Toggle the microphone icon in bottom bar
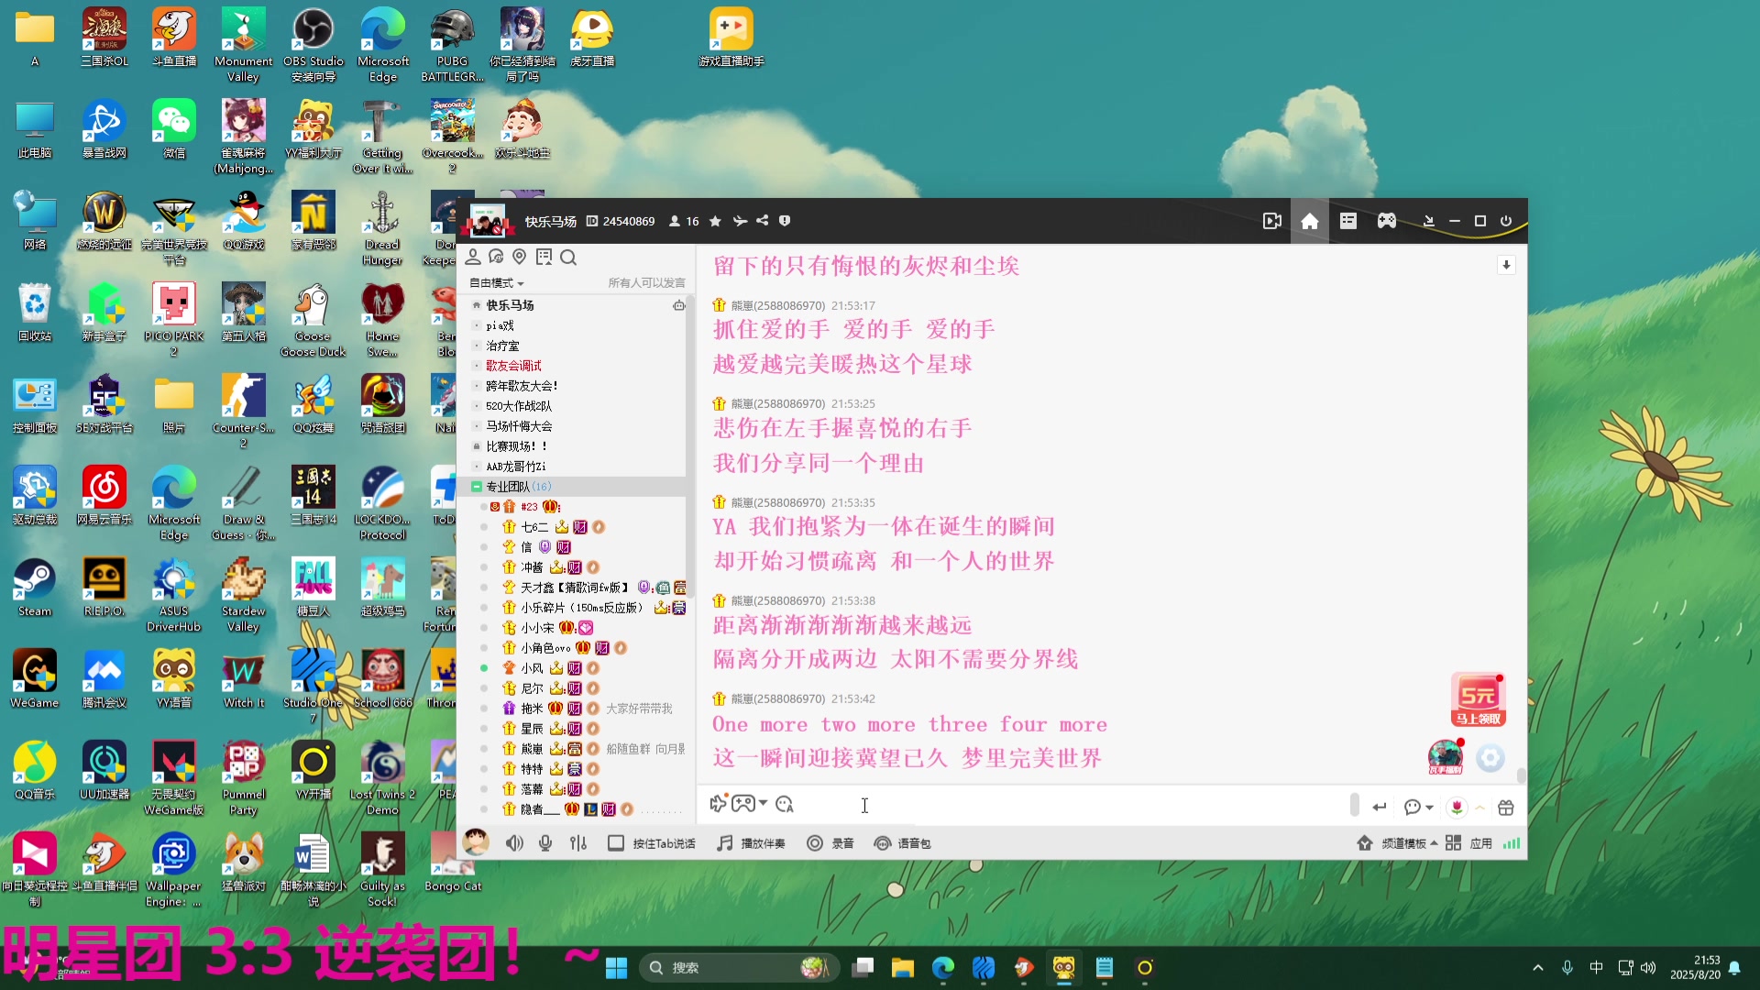Screen dimensions: 1760x990 [545, 843]
